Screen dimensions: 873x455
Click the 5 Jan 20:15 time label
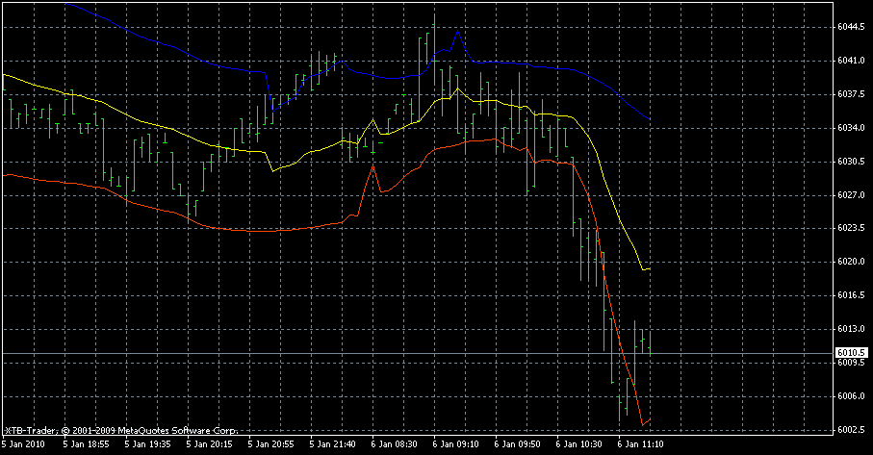(x=209, y=445)
